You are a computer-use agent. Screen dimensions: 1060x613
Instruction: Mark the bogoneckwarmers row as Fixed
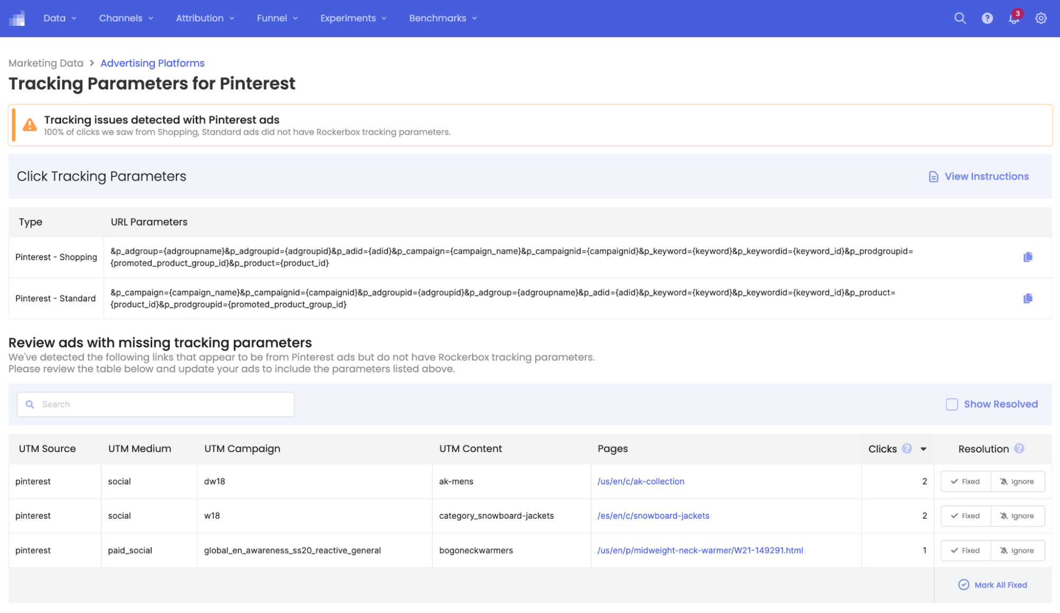[x=966, y=550]
